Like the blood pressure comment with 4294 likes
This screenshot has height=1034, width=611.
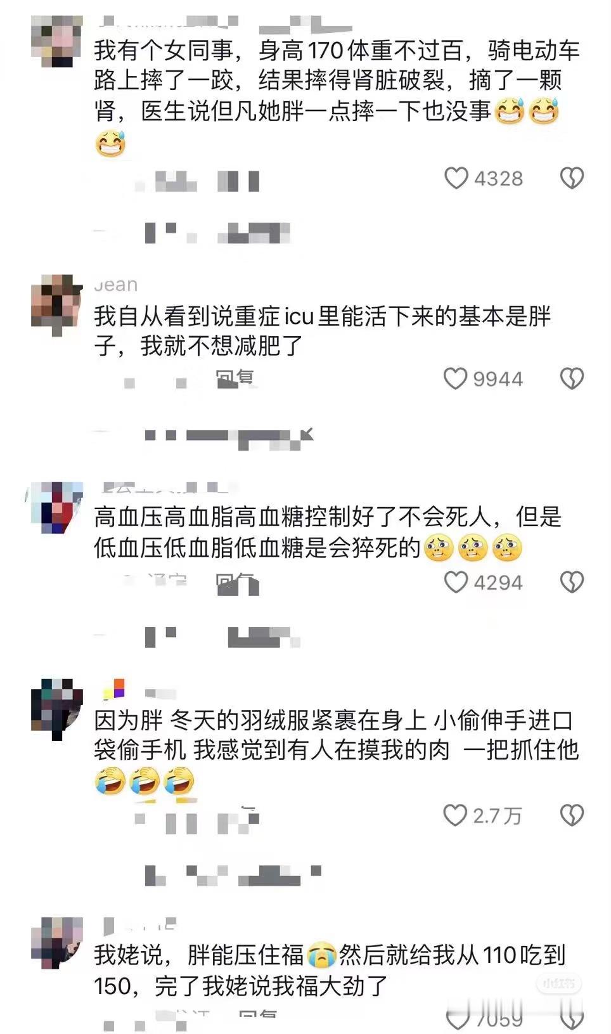coord(456,581)
